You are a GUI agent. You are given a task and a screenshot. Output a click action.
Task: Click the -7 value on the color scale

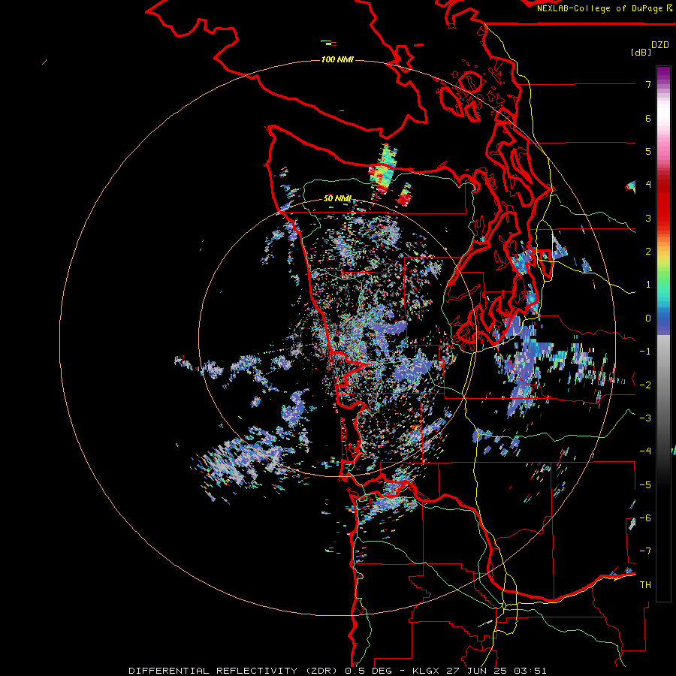click(x=645, y=551)
